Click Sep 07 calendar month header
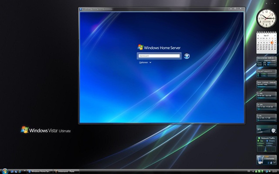279x174 pixels. [266, 36]
